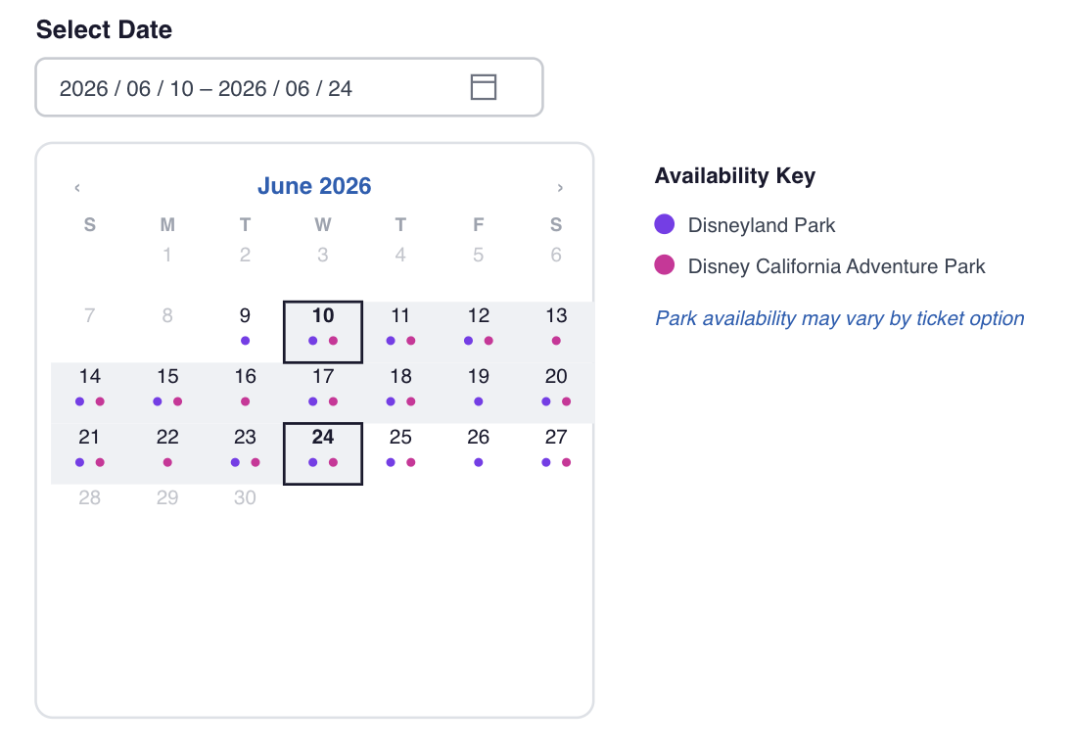Image resolution: width=1071 pixels, height=752 pixels.
Task: Choose June 22 Monday date
Action: pos(167,453)
